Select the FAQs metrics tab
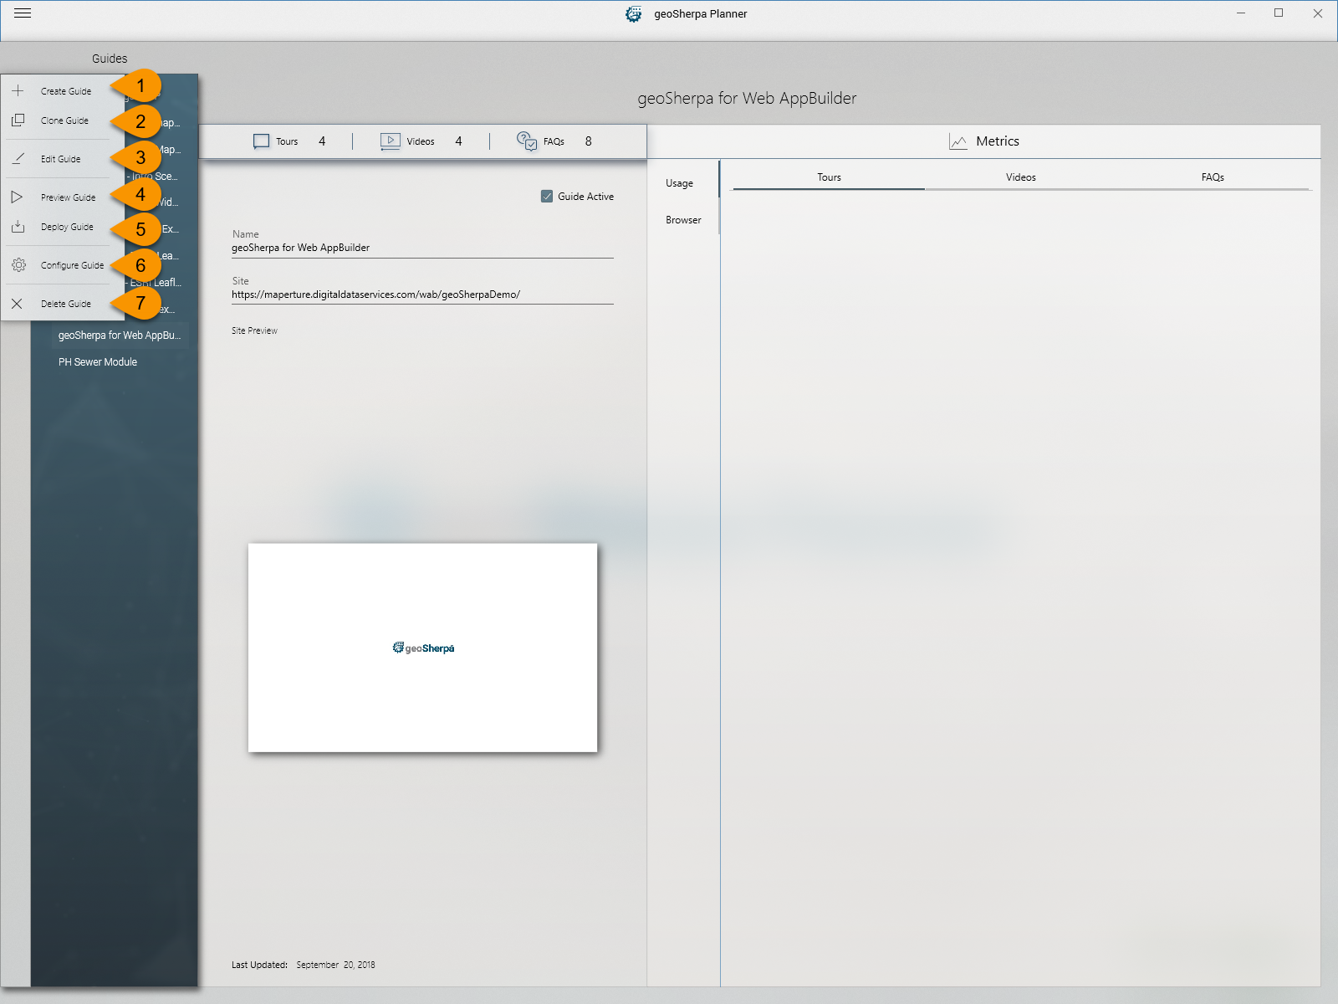Viewport: 1338px width, 1004px height. 1213,177
